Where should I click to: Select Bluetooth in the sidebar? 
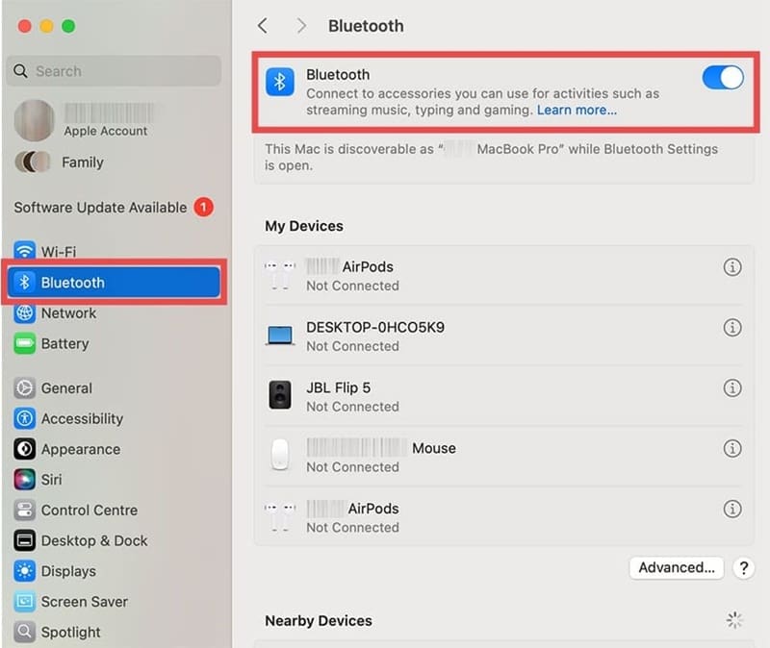[x=114, y=282]
